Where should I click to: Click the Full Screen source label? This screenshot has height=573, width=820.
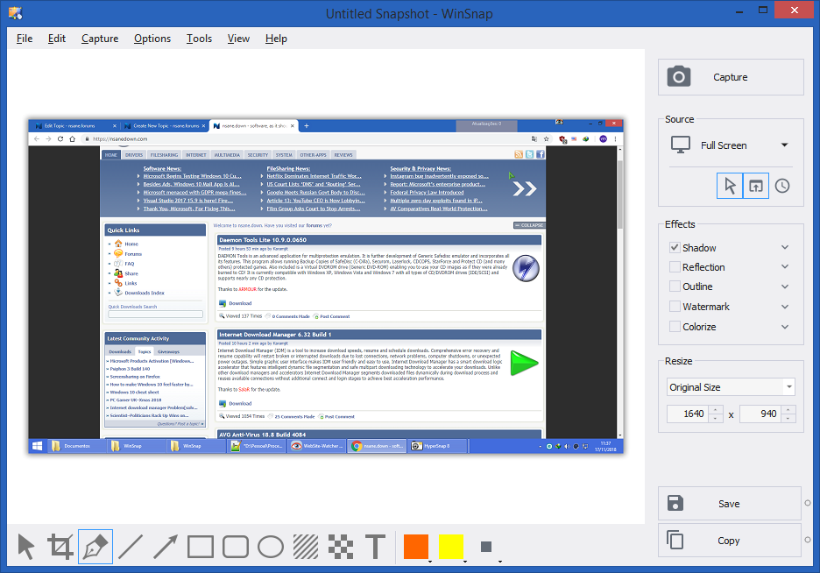tap(724, 145)
